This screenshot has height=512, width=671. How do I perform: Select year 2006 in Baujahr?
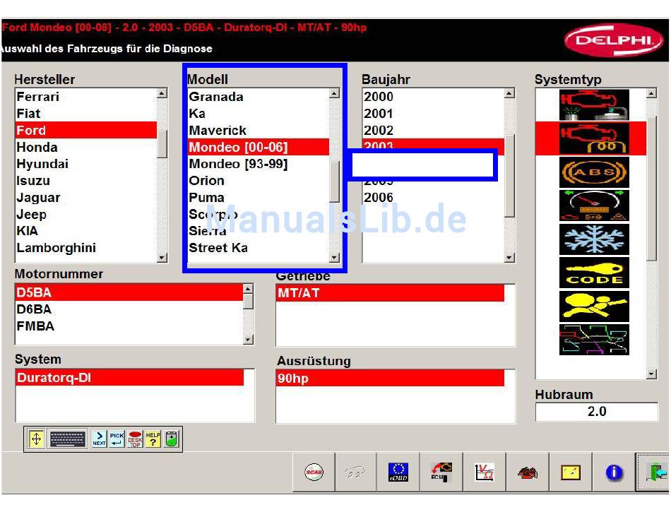433,198
